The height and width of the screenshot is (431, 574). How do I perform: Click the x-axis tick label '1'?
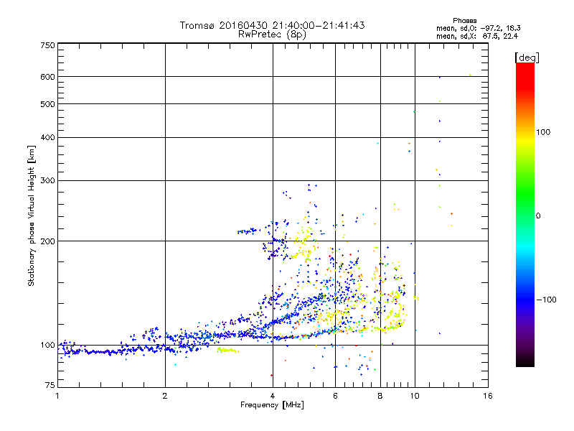pyautogui.click(x=57, y=396)
